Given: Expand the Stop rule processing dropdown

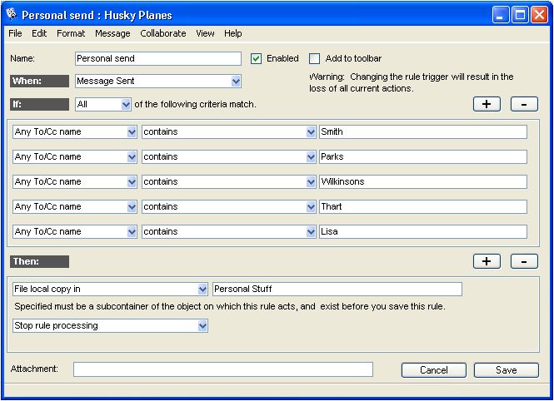Looking at the screenshot, I should point(202,326).
